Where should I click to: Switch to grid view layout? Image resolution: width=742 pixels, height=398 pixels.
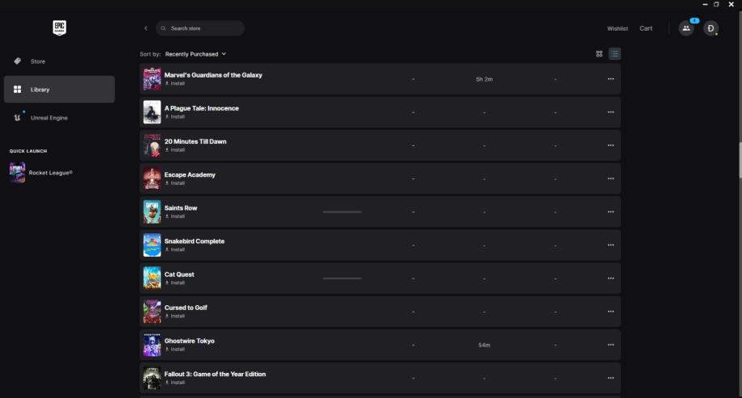[599, 54]
